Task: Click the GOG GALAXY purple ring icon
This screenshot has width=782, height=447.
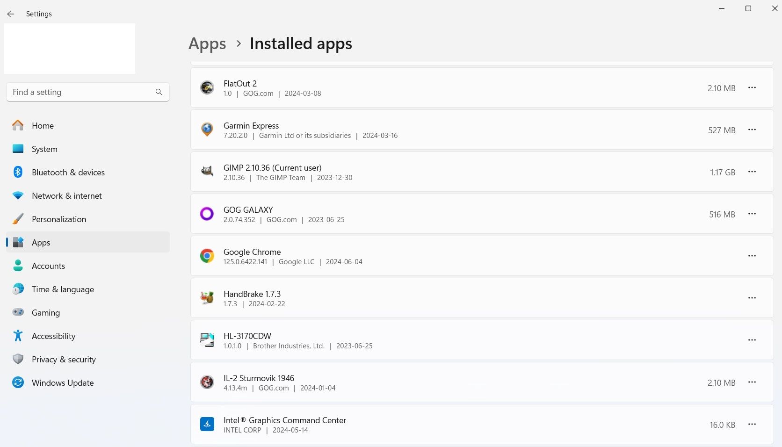Action: tap(207, 214)
